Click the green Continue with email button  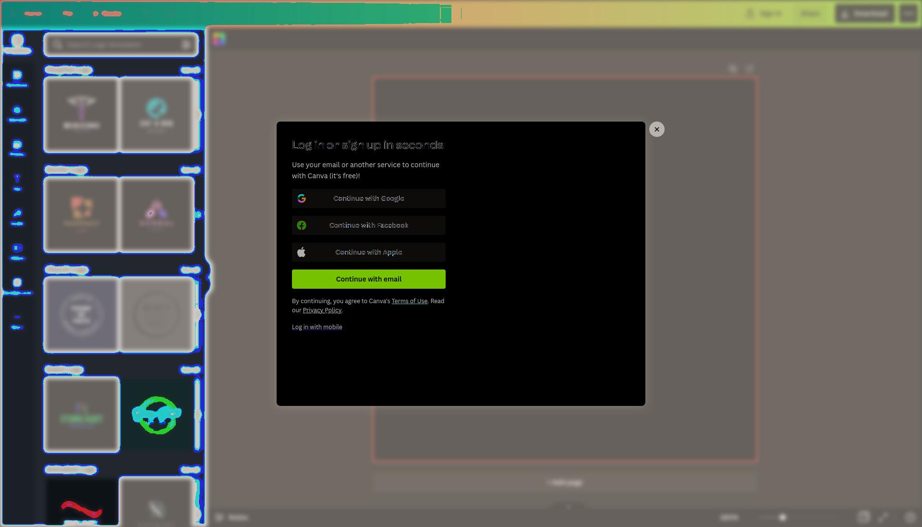[x=368, y=279]
